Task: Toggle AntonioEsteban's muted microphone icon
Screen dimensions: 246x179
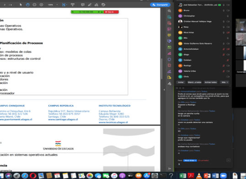Action: click(x=224, y=49)
